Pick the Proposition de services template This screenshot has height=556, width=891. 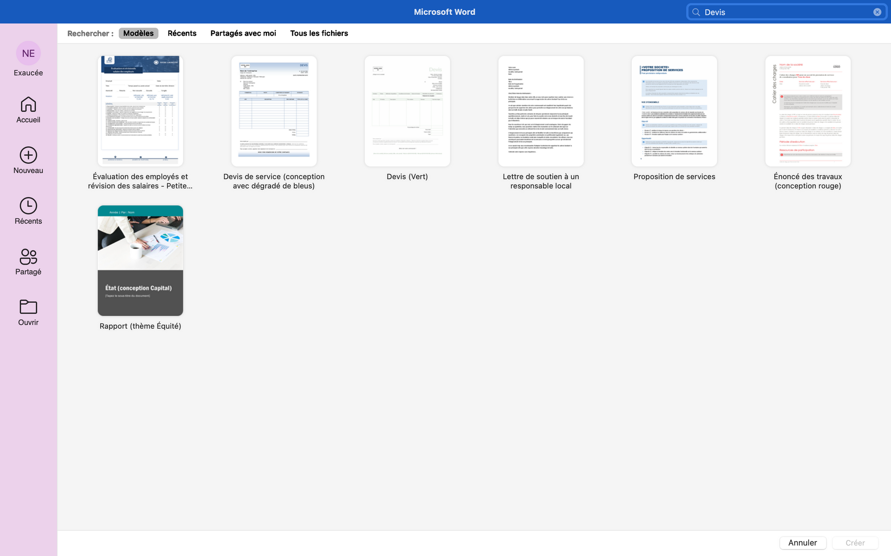coord(674,111)
